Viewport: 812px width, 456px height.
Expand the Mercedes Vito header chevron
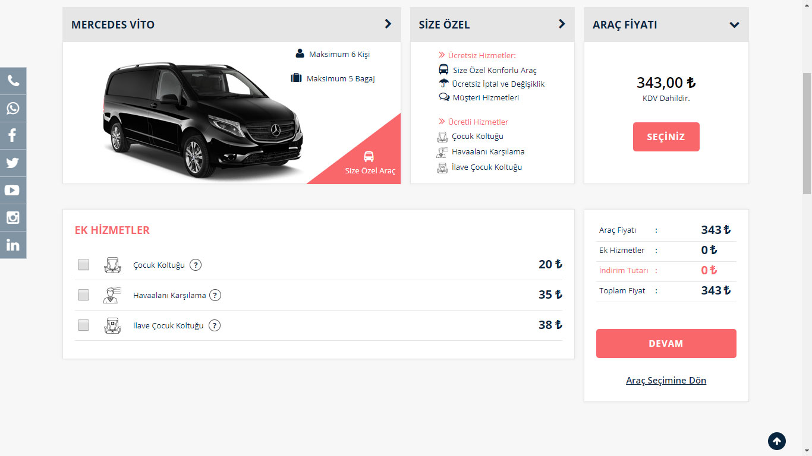point(388,24)
